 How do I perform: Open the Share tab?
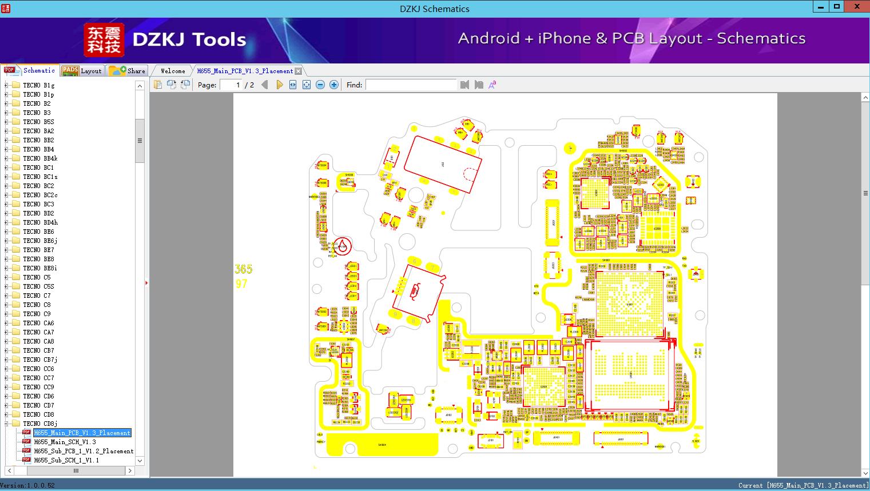tap(127, 71)
